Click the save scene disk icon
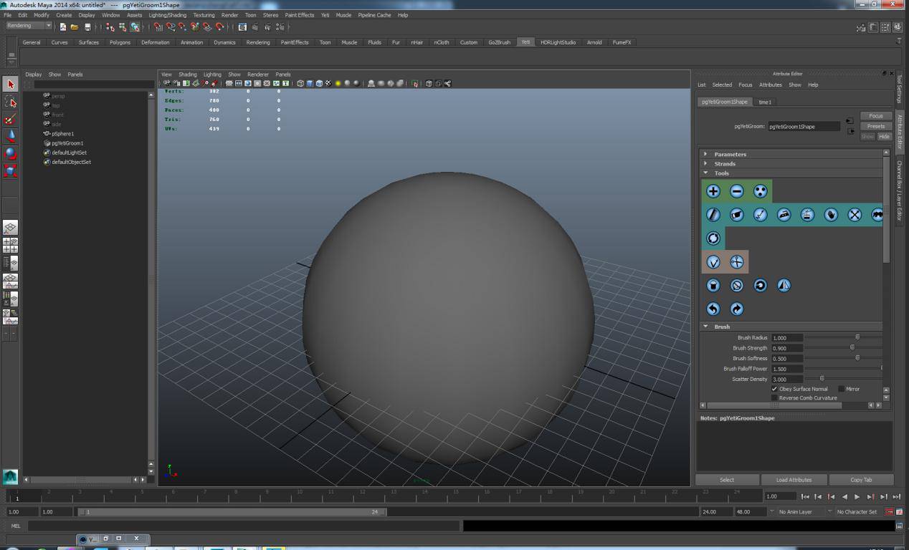This screenshot has width=909, height=550. (87, 27)
